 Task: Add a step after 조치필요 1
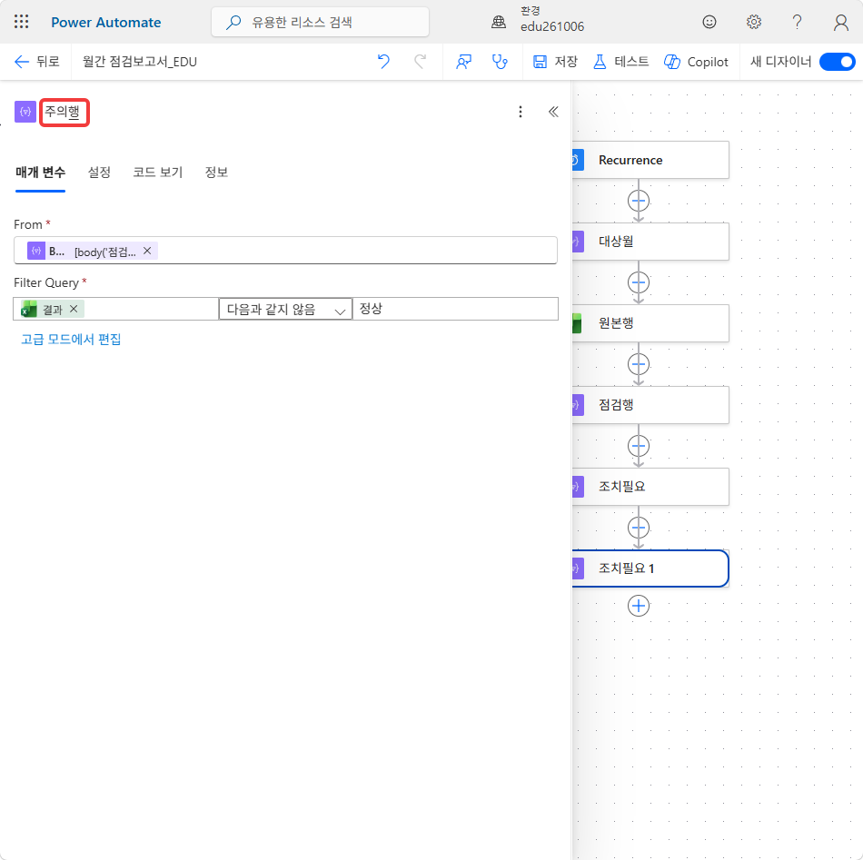pyautogui.click(x=639, y=606)
